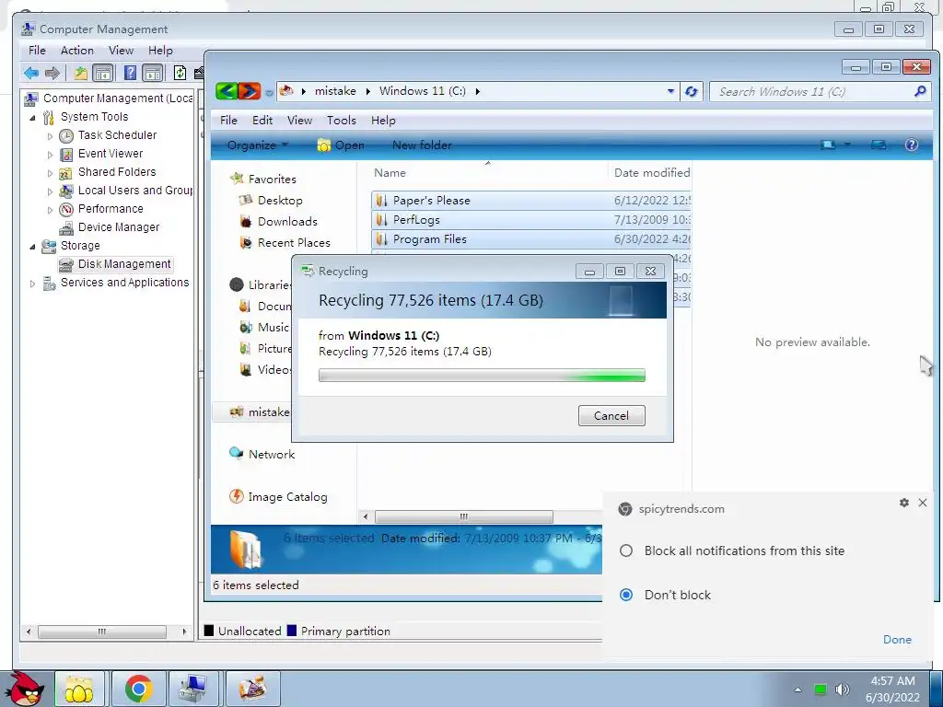This screenshot has height=707, width=943.
Task: Expand the Shared Folders node
Action: point(50,173)
